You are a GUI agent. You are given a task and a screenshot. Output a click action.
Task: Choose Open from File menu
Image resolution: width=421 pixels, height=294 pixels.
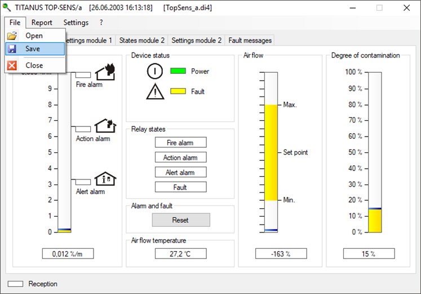coord(35,36)
